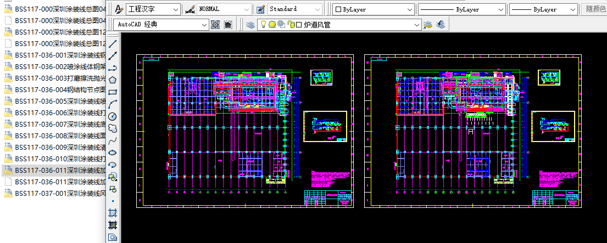Click the right drawing sheet in canvas

(x=473, y=131)
